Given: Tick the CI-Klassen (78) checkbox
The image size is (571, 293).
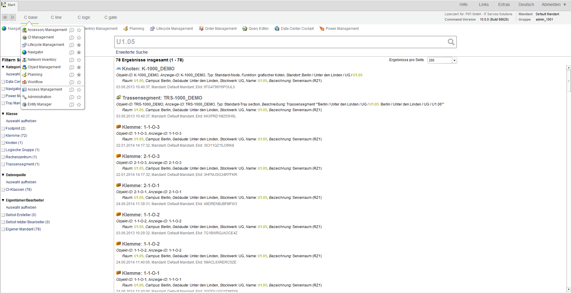Looking at the screenshot, I should [x=3, y=190].
